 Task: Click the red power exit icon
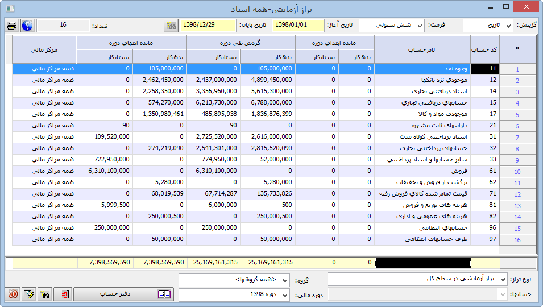click(13, 294)
